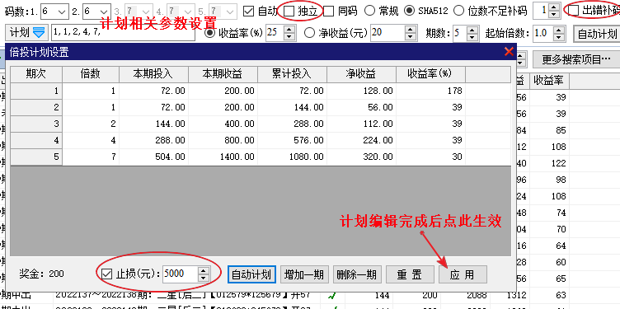Increase the 收益率 spinner value
Screen dimensions: 620x309
(x=290, y=29)
